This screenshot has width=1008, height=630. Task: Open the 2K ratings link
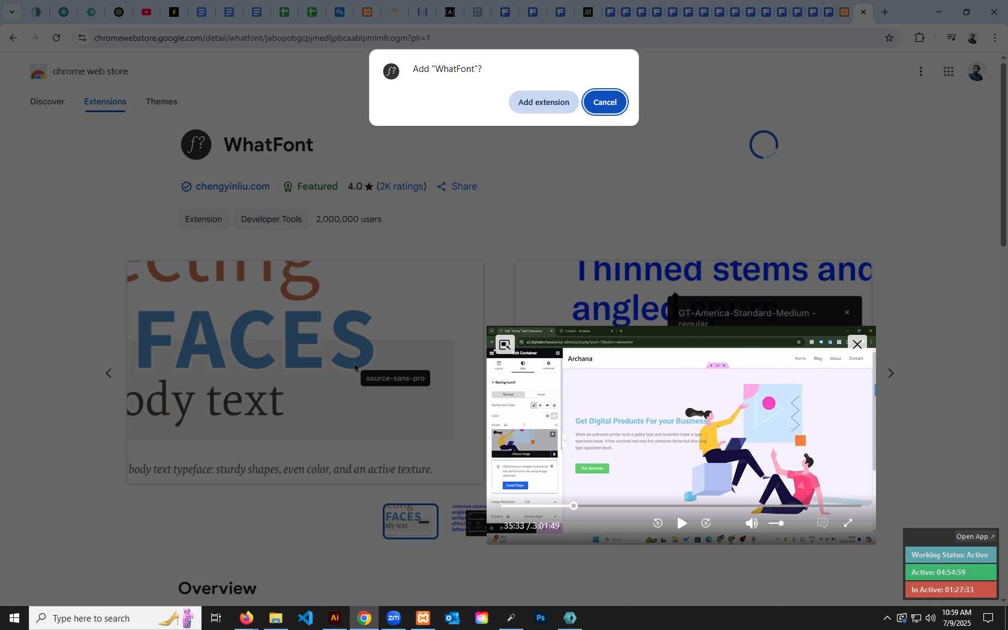tap(401, 187)
